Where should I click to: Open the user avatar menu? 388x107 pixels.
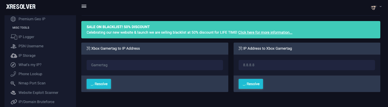[374, 7]
